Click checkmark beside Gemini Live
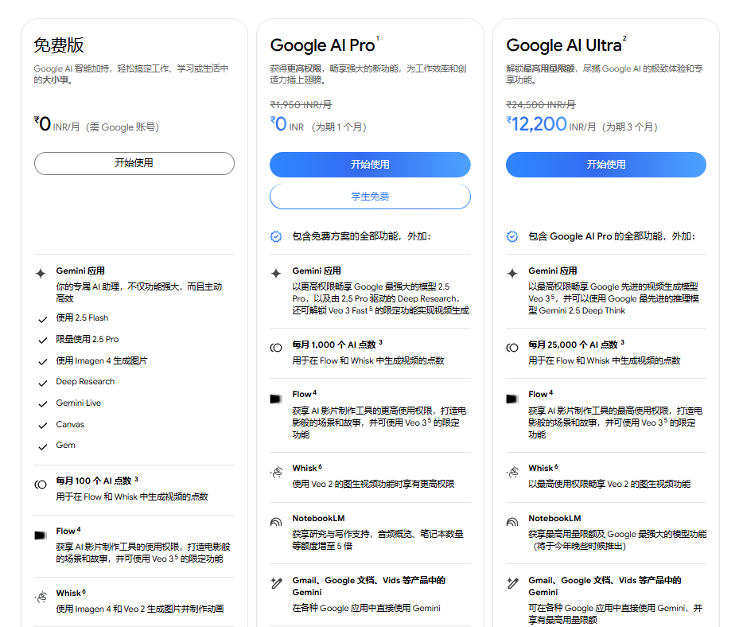Image resolution: width=739 pixels, height=627 pixels. click(x=43, y=404)
